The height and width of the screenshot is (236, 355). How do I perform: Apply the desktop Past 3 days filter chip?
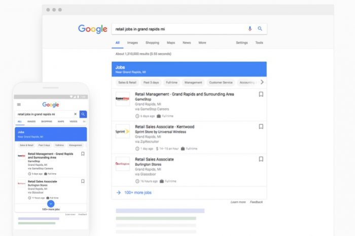151,82
